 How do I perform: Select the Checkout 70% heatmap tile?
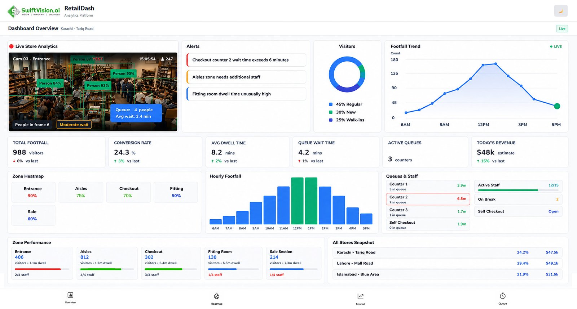(128, 192)
